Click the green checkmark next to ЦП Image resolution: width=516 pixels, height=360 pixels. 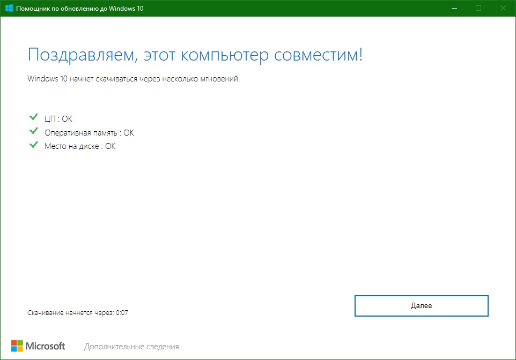pos(34,117)
